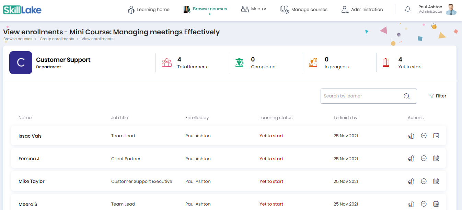Click in the Search by learner field
The width and height of the screenshot is (462, 210).
(369, 96)
